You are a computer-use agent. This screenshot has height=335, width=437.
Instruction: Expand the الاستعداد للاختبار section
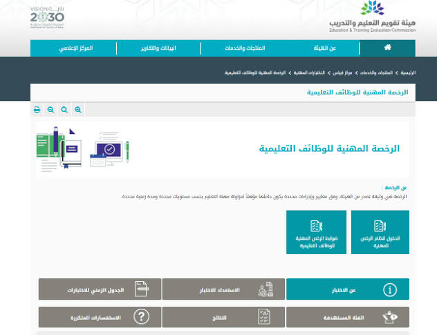click(223, 289)
